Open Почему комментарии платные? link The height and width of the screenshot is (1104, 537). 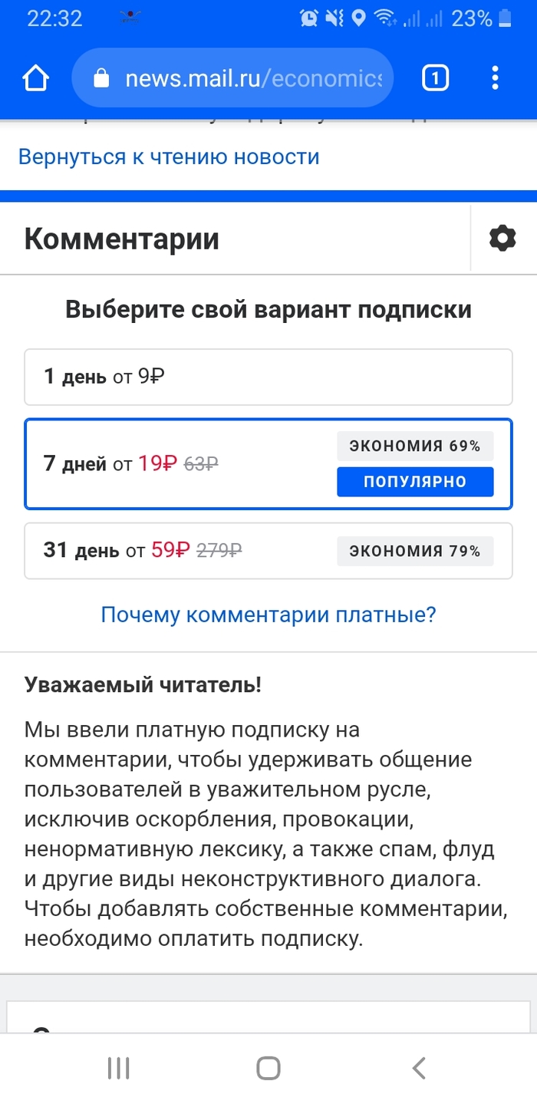point(268,615)
